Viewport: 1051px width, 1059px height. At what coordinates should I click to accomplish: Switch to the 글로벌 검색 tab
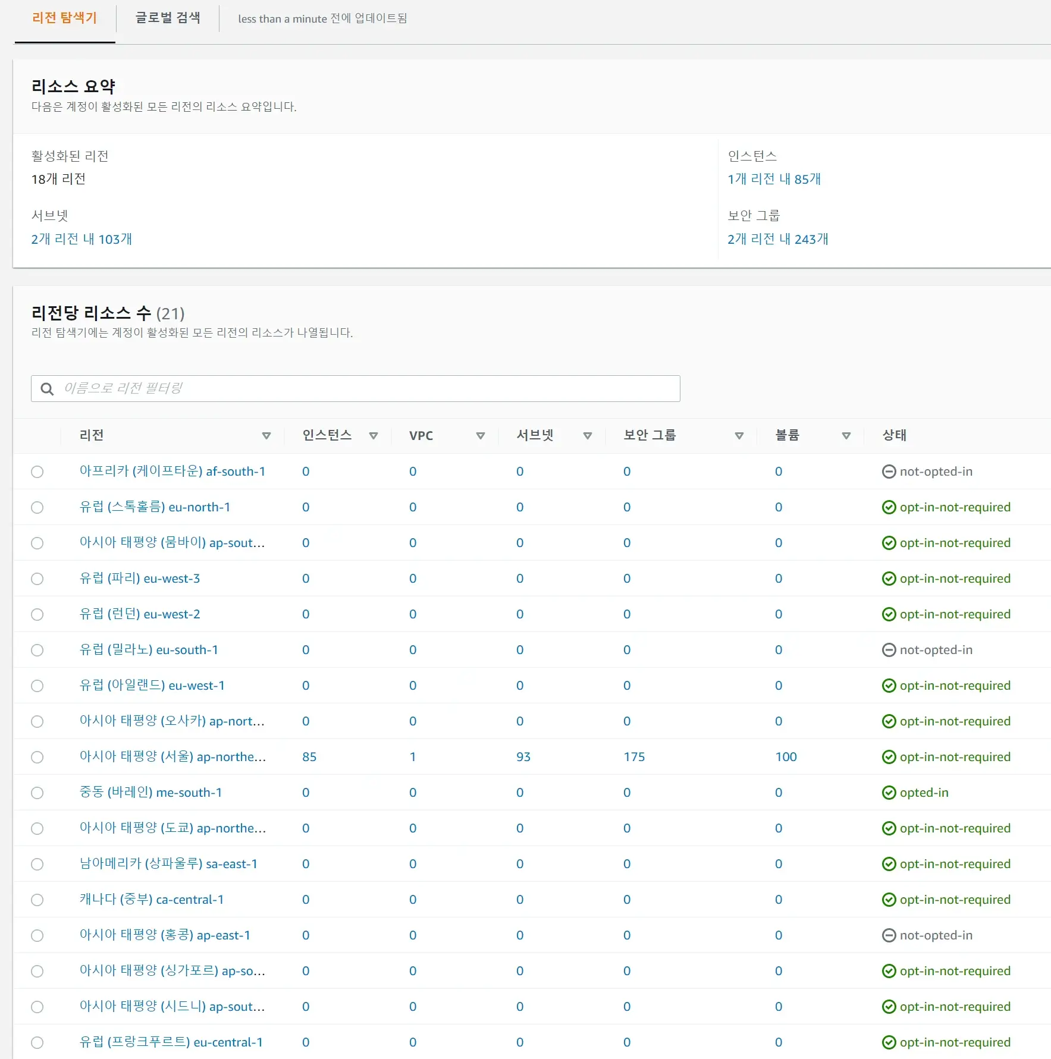(168, 18)
